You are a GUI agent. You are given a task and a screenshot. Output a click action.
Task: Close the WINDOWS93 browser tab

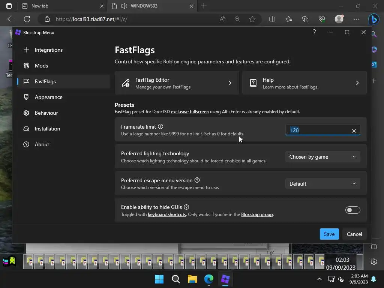tap(192, 6)
